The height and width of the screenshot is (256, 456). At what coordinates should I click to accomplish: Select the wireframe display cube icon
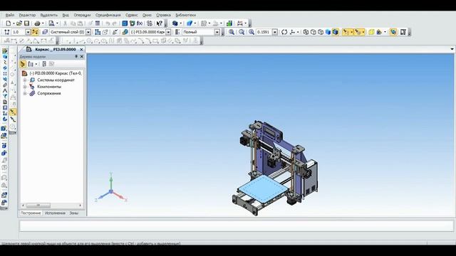(306, 32)
